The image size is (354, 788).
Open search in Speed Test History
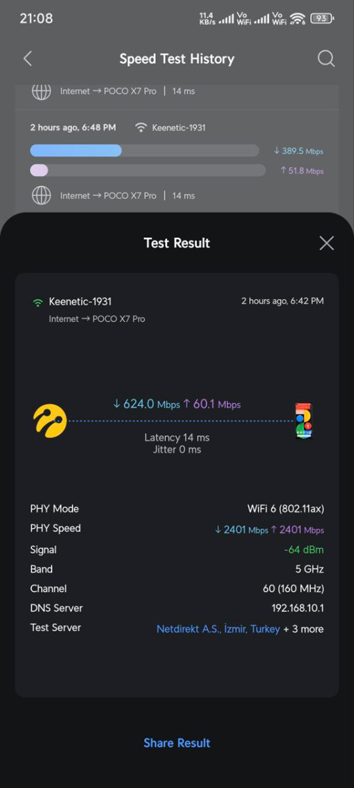point(326,59)
